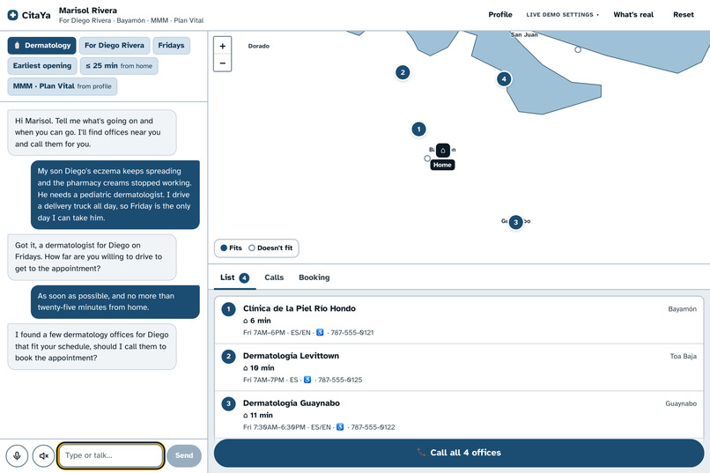Image resolution: width=710 pixels, height=473 pixels.
Task: Click numbered badge 2 in list
Action: point(228,356)
